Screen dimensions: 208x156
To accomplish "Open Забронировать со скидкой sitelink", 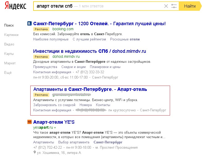I will 54,105.
